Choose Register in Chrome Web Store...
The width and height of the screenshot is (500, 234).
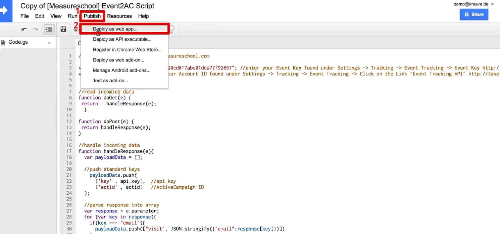124,50
